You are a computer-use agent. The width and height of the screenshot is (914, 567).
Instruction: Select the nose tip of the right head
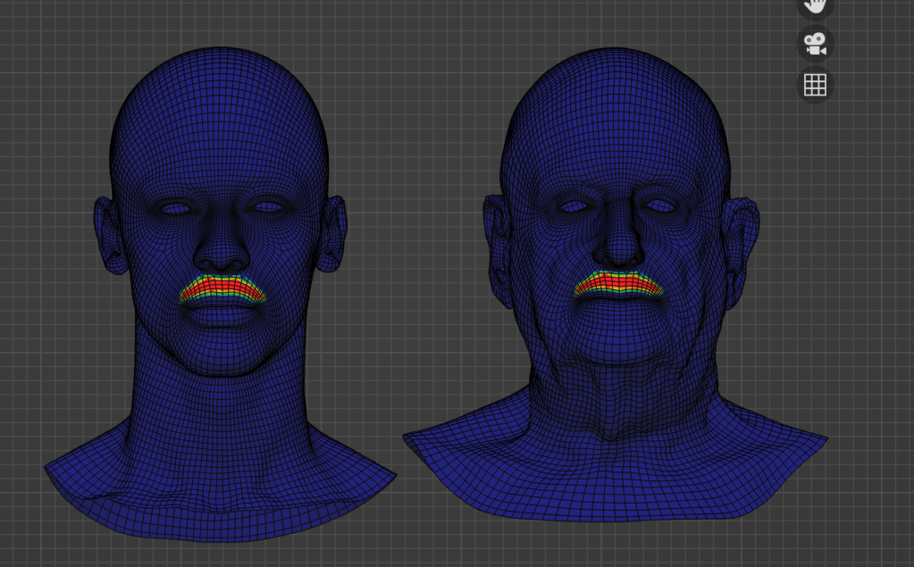pos(617,256)
